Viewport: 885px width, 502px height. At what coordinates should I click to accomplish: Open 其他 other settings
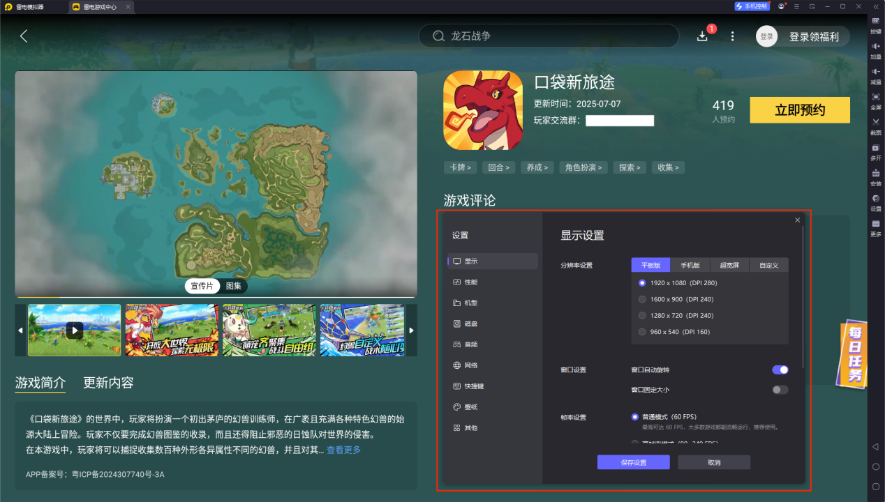coord(493,427)
